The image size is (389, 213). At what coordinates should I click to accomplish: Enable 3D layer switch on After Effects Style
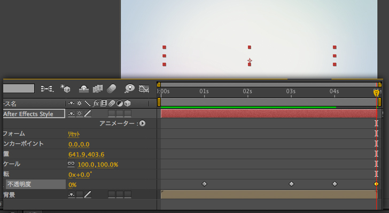[x=128, y=113]
